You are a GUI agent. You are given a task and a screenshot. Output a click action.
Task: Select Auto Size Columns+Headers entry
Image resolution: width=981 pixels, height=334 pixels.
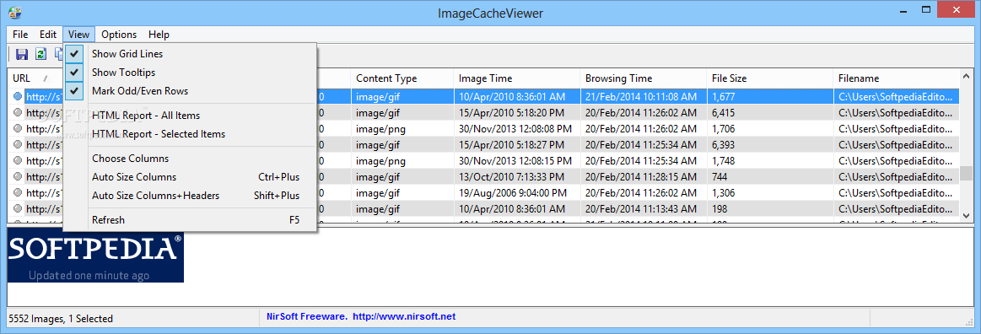point(190,196)
